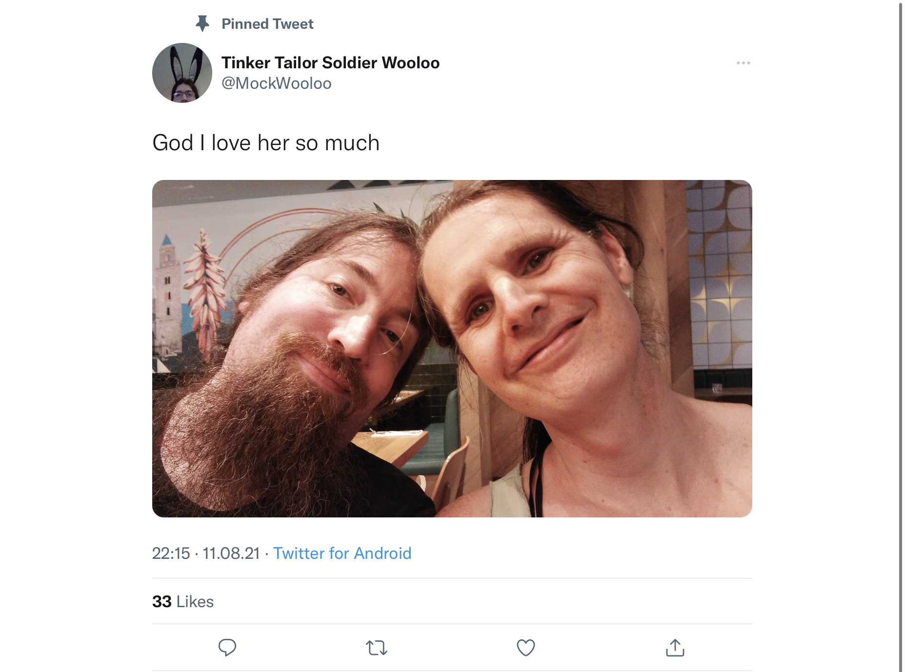The height and width of the screenshot is (672, 905).
Task: Open the Twitter for Android link
Action: click(342, 553)
